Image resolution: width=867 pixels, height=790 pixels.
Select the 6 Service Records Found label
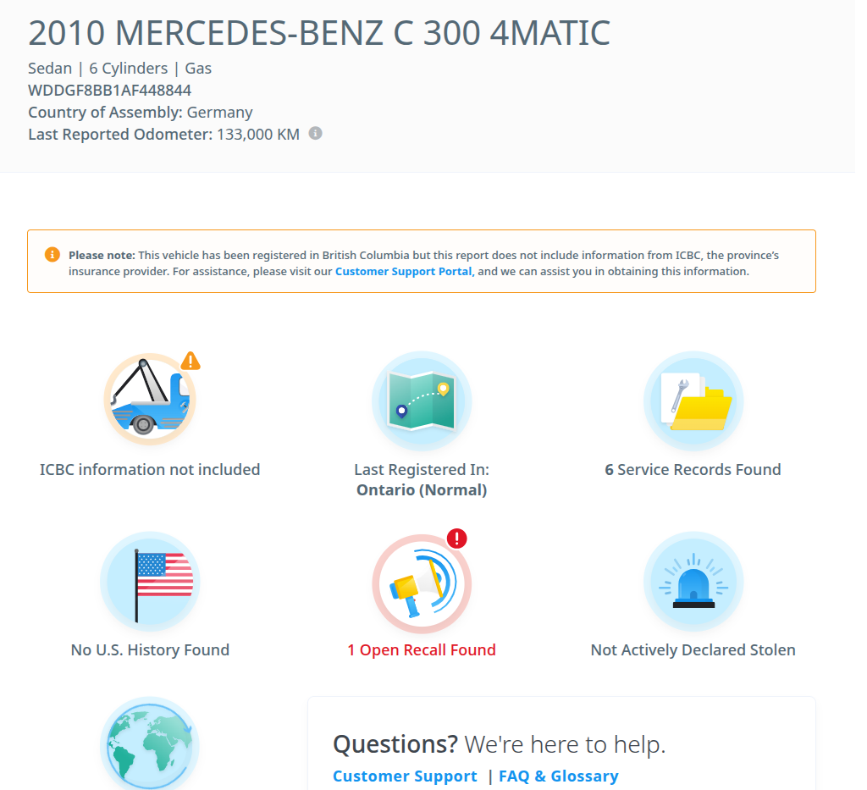693,470
